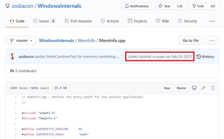Delete file with the trash icon
The image size is (224, 139).
click(x=213, y=88)
